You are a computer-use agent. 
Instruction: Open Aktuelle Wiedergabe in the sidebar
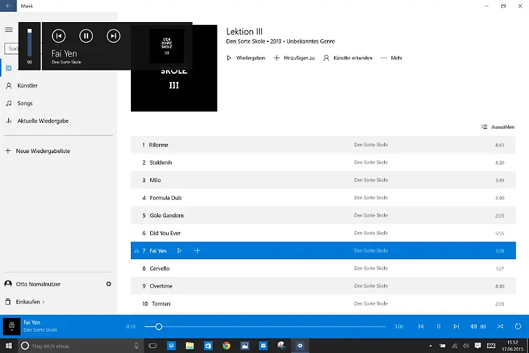[42, 121]
